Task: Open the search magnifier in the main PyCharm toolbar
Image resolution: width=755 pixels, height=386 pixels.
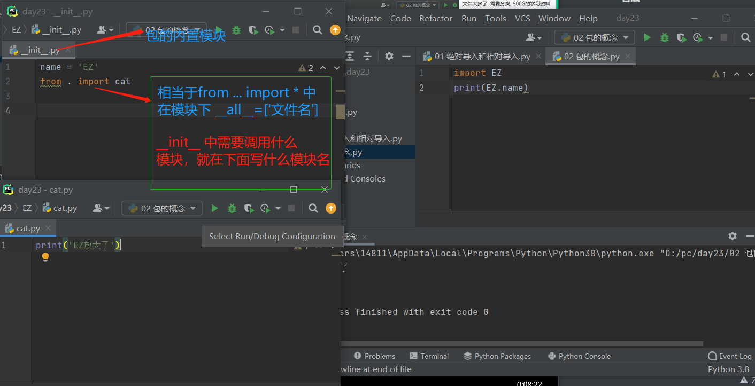Action: 746,37
